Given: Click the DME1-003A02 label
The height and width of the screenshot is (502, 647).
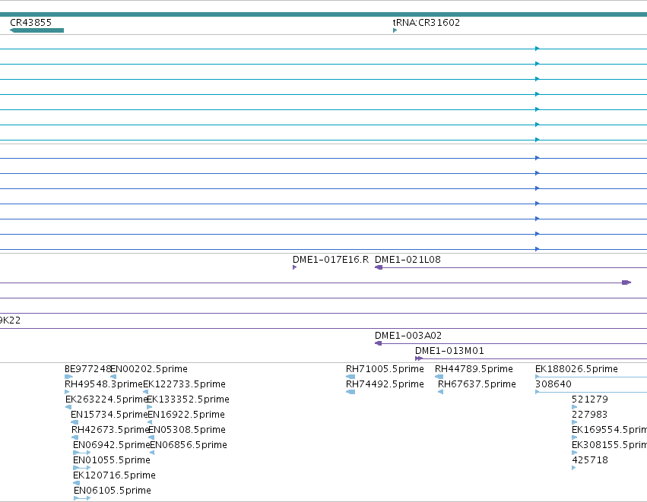Looking at the screenshot, I should coord(408,335).
